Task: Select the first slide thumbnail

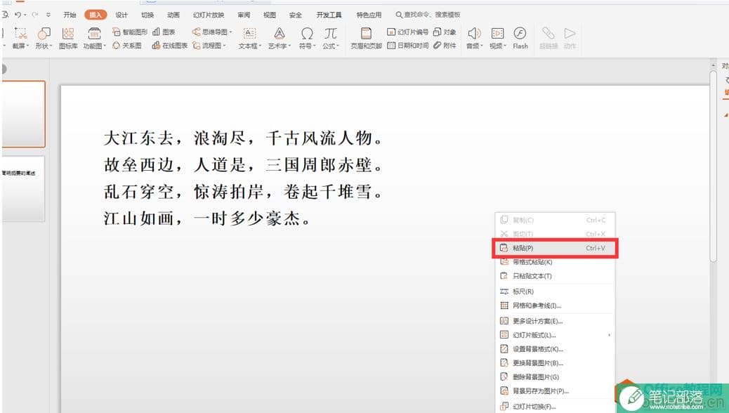Action: [x=23, y=114]
